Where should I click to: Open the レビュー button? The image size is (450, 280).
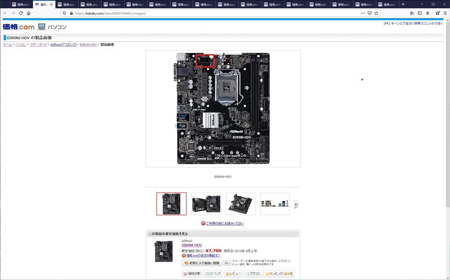coord(233,274)
